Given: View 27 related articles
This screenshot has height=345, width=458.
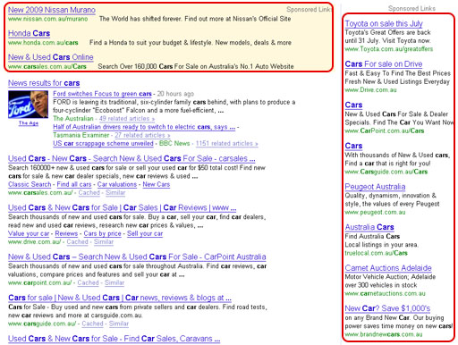Looking at the screenshot, I should [x=142, y=135].
